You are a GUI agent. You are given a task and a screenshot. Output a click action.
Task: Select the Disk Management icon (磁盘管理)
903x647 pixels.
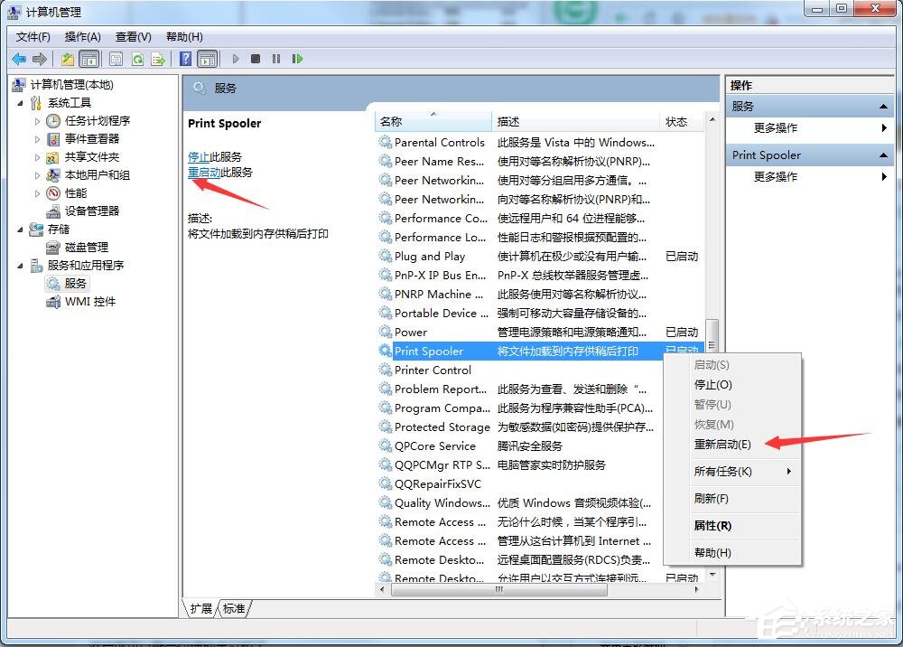click(x=53, y=248)
